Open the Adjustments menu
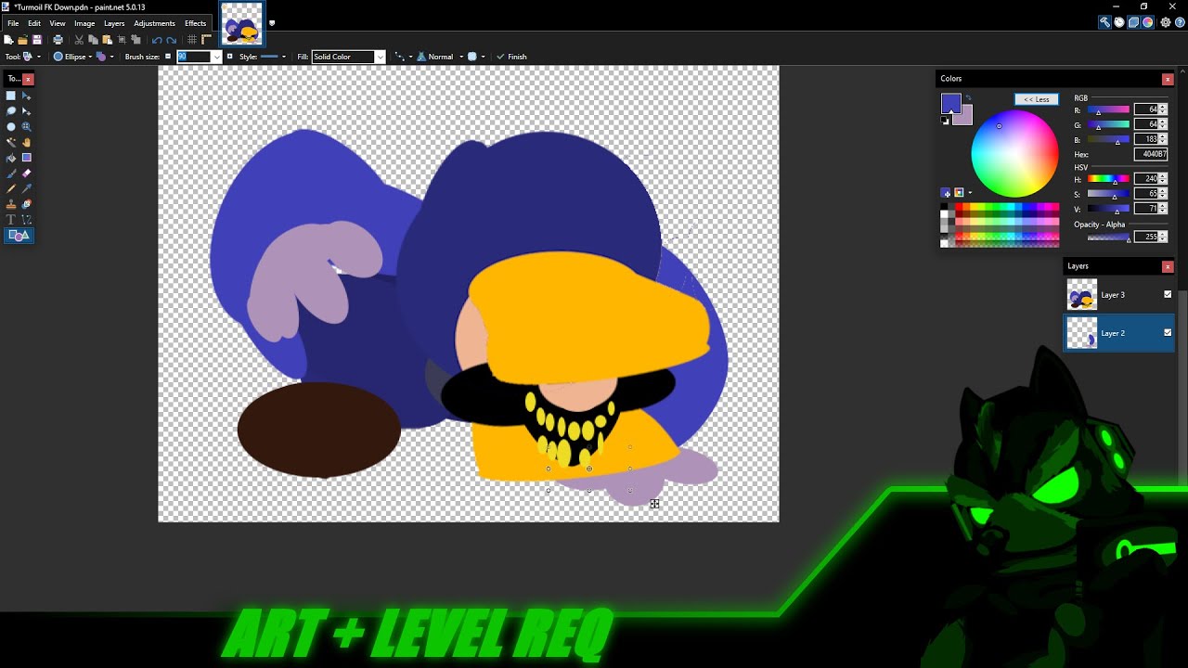The width and height of the screenshot is (1188, 668). 154,23
